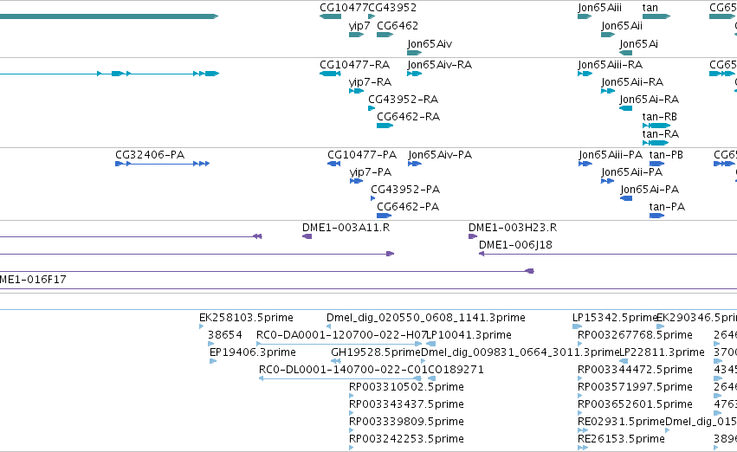Image resolution: width=737 pixels, height=452 pixels.
Task: Click the feature labeled CO189271
Action: [x=456, y=370]
